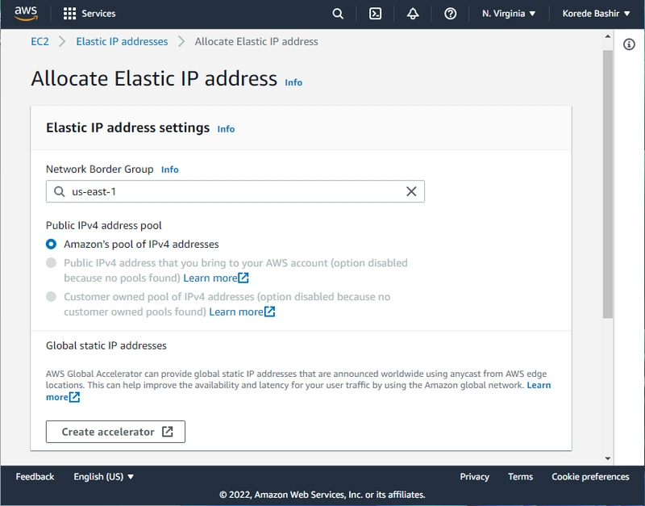Click the Create accelerator button
Viewport: 645px width, 506px height.
coord(115,432)
